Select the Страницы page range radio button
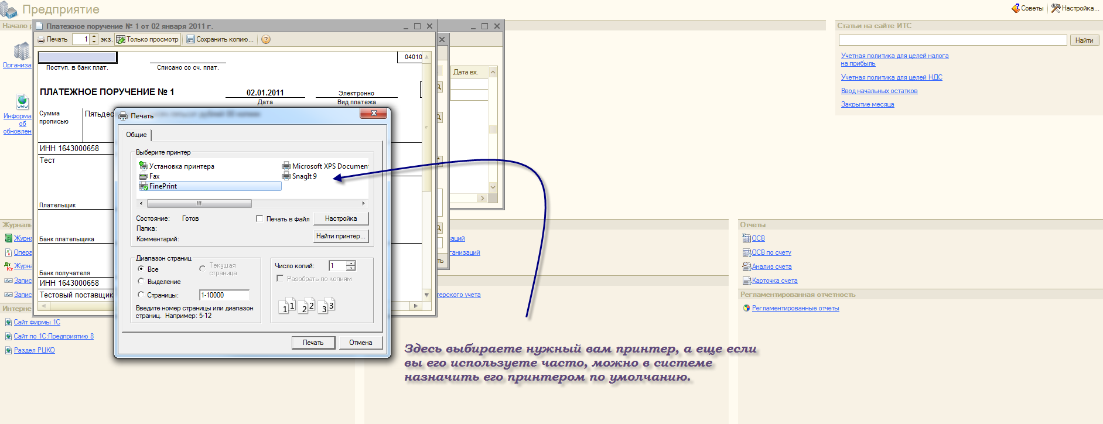 pyautogui.click(x=141, y=295)
